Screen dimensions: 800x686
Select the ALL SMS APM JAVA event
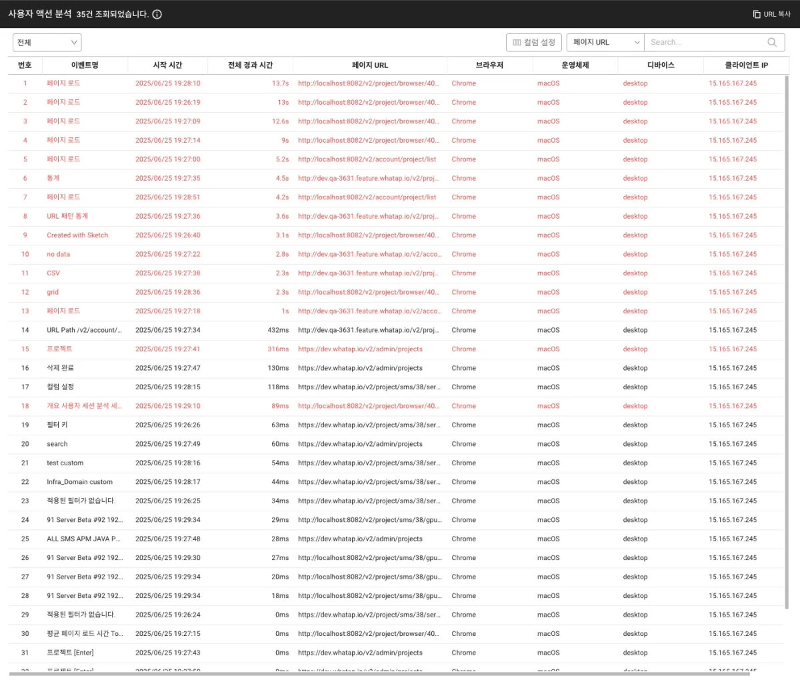(x=83, y=539)
